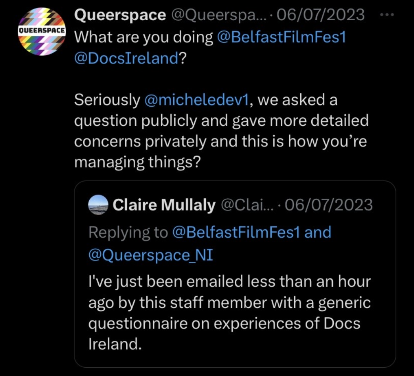Click the word "Seriously" in the tweet

pyautogui.click(x=107, y=100)
